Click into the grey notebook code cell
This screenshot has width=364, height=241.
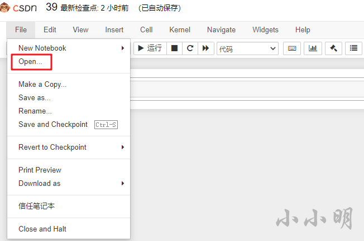pyautogui.click(x=247, y=89)
